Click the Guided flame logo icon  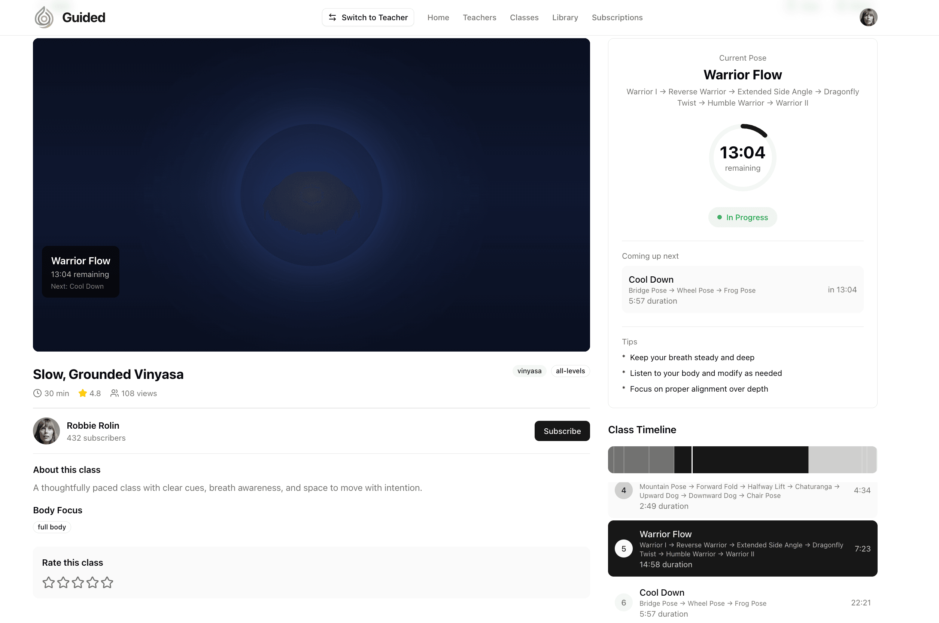click(x=44, y=18)
